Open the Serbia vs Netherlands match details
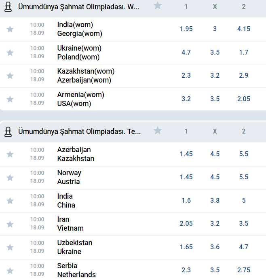The width and height of the screenshot is (266, 280). point(76,270)
